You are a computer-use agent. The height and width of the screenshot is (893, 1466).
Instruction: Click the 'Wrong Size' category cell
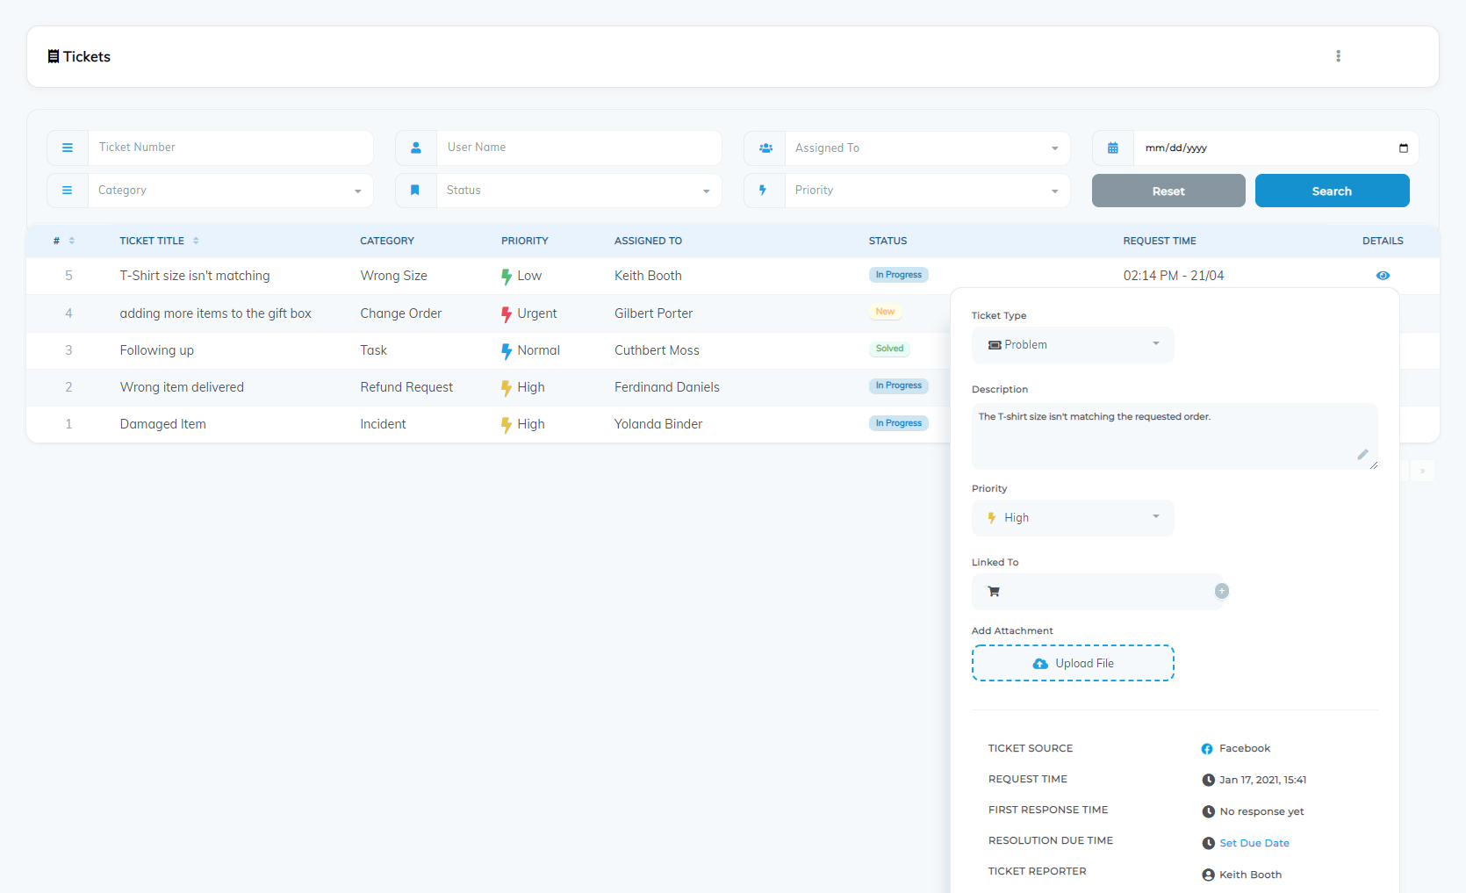click(393, 276)
